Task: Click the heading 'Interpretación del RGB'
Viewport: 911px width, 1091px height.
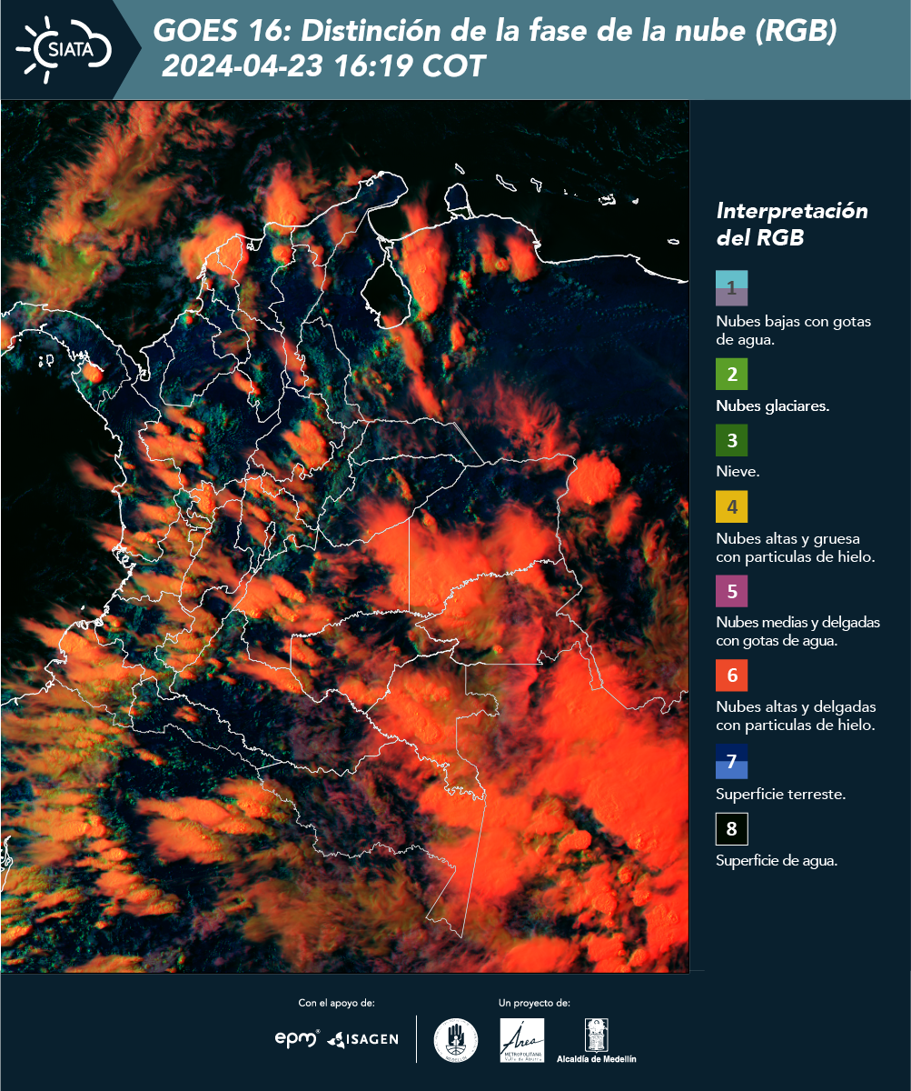Action: pos(792,224)
